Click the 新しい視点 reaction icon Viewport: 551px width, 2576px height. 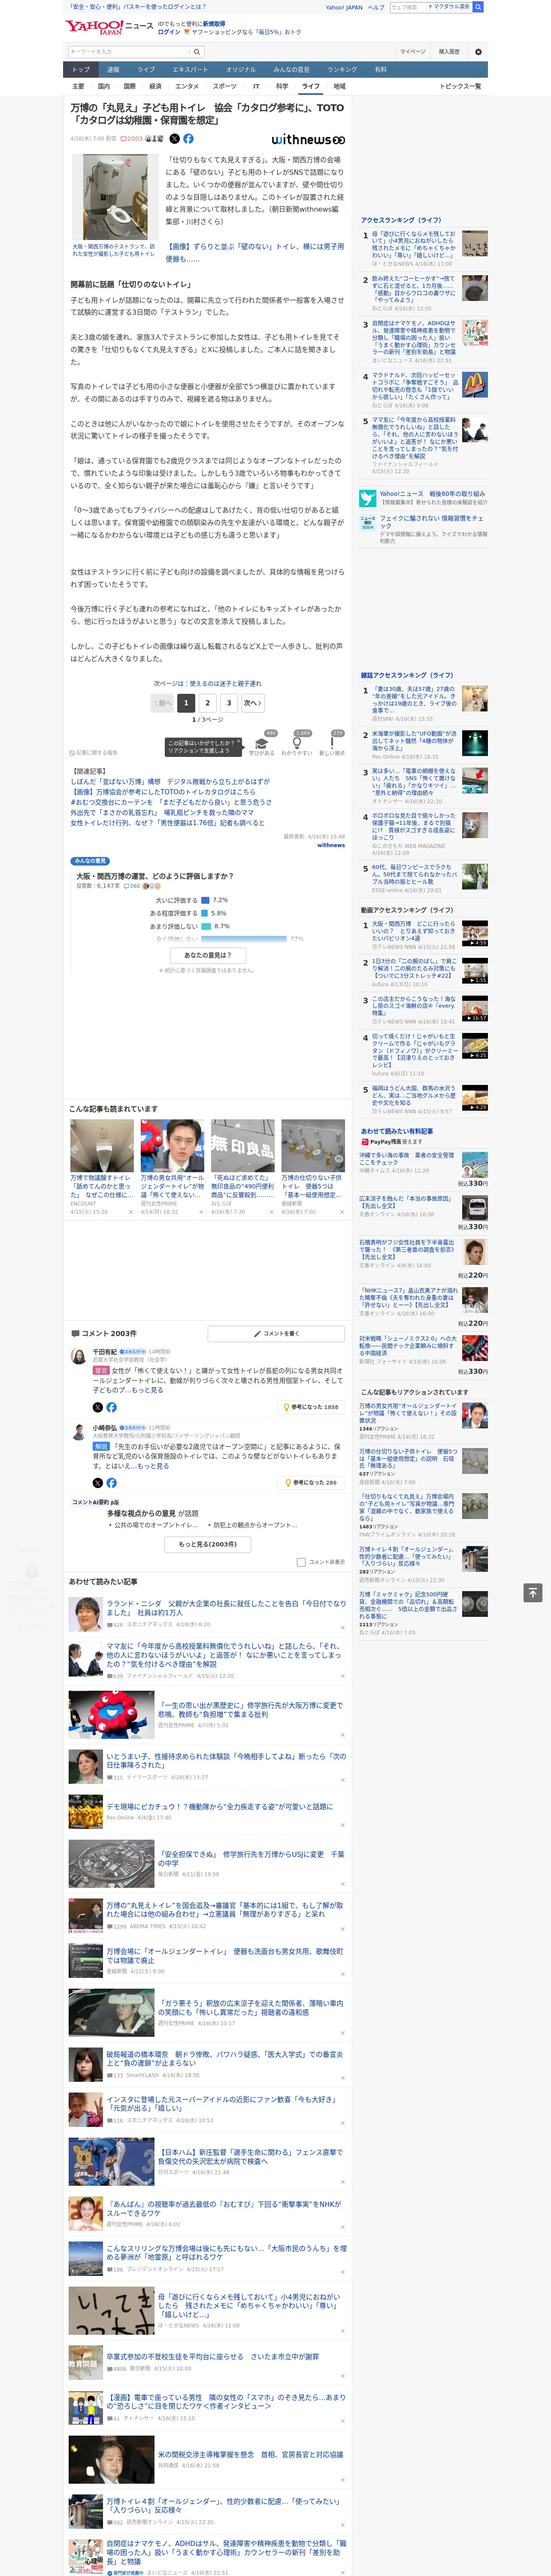click(x=332, y=744)
